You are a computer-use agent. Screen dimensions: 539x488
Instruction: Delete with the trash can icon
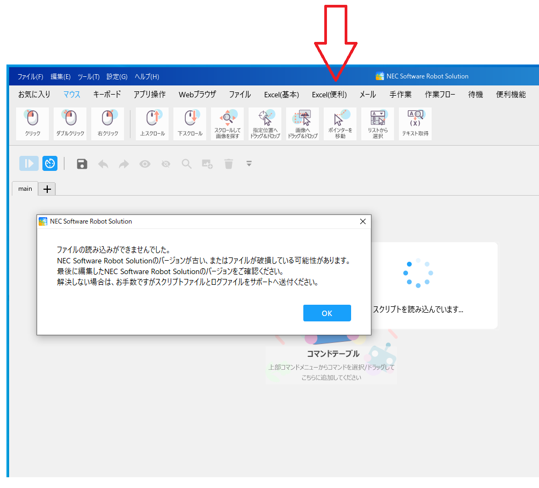tap(229, 164)
